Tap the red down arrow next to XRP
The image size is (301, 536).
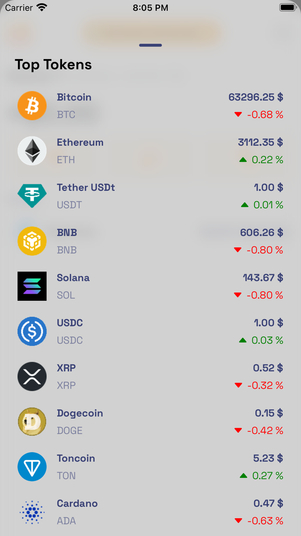click(238, 385)
